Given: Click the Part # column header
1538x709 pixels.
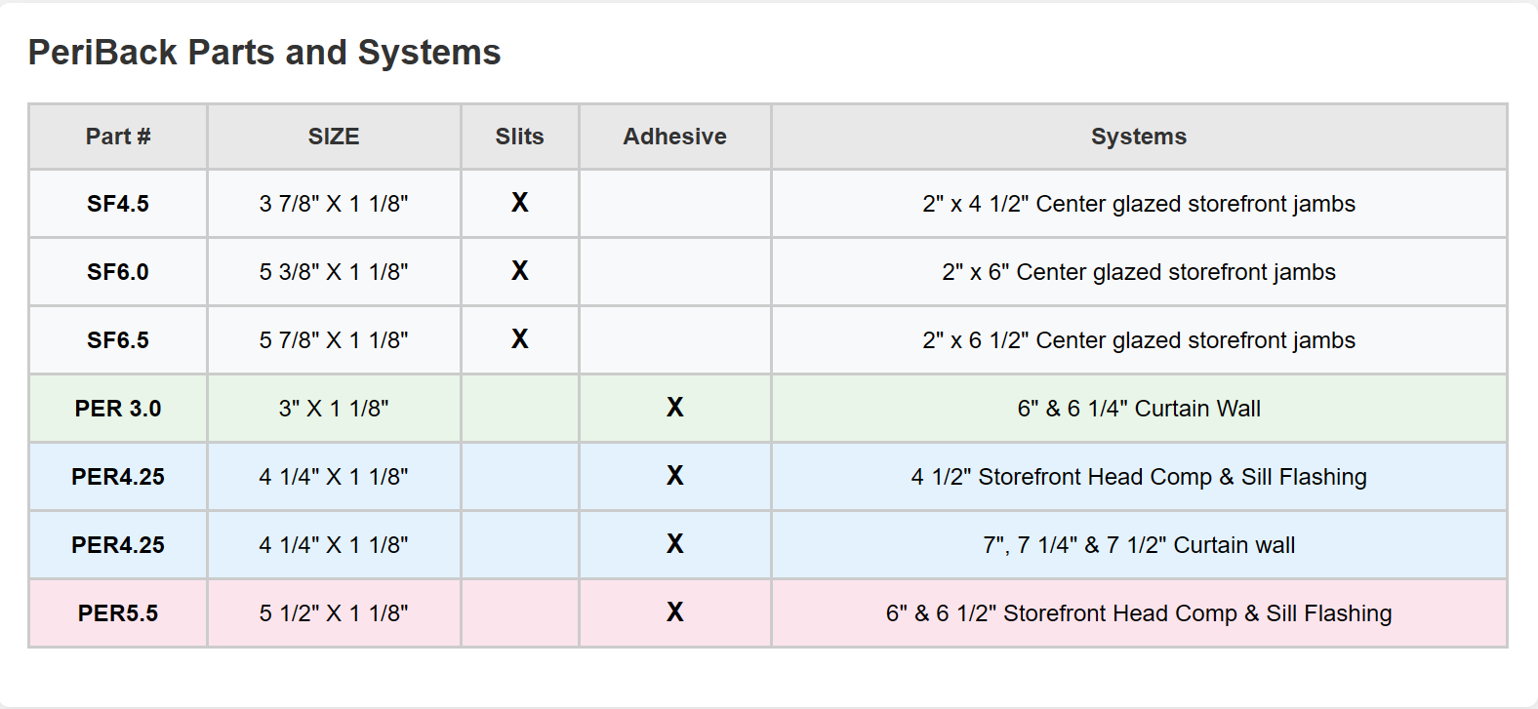Looking at the screenshot, I should click(118, 137).
